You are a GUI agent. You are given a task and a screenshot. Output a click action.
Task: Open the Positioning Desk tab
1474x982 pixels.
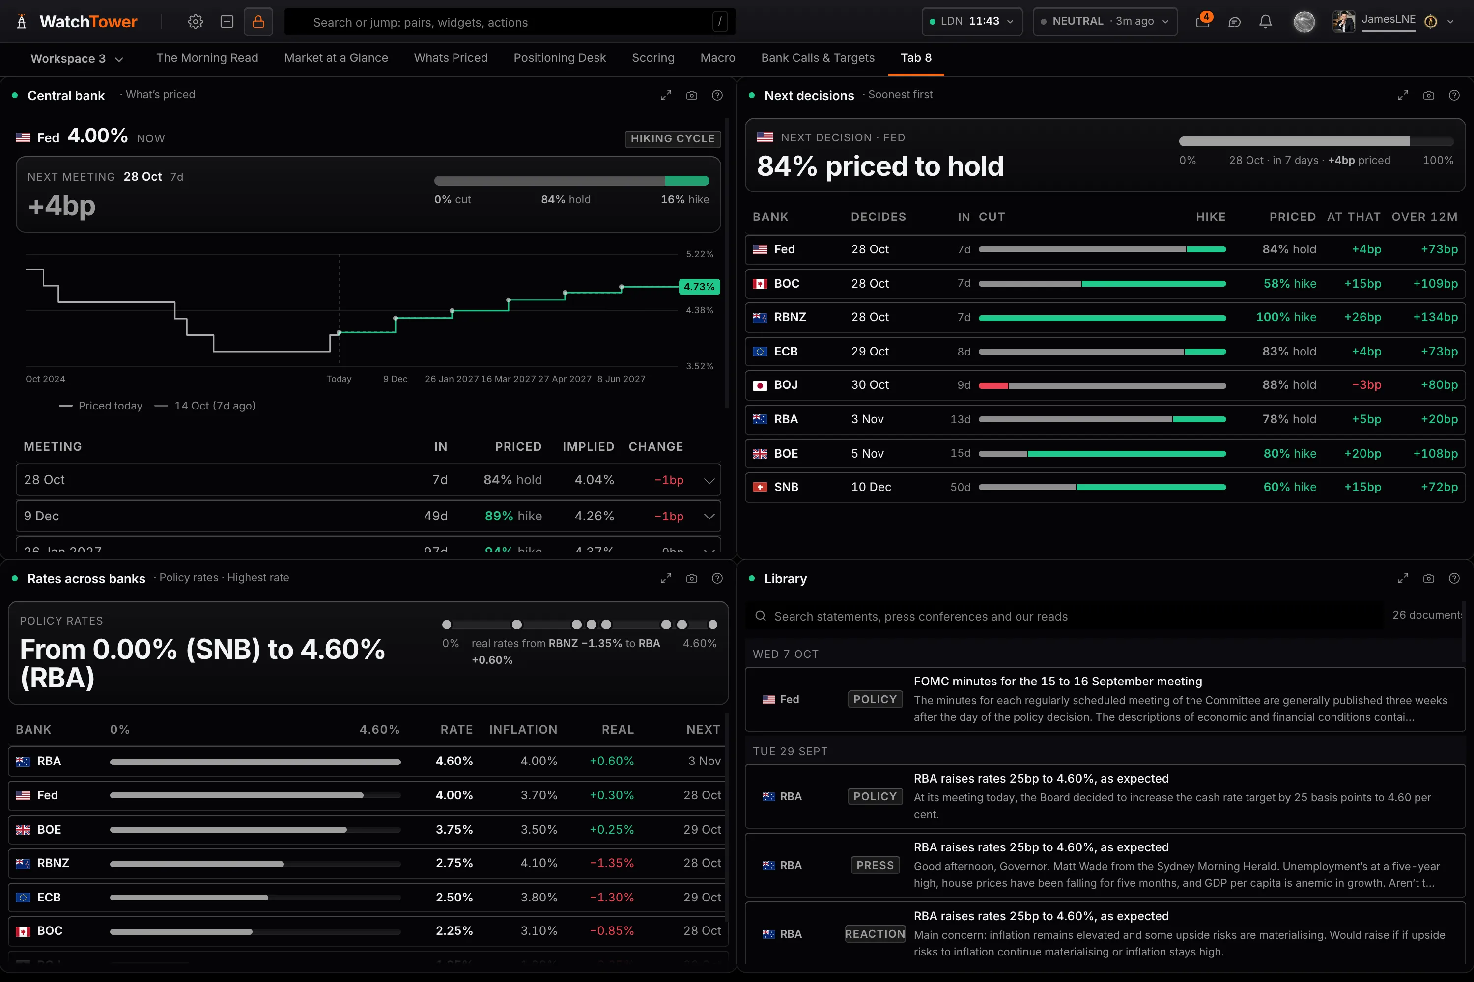(560, 58)
